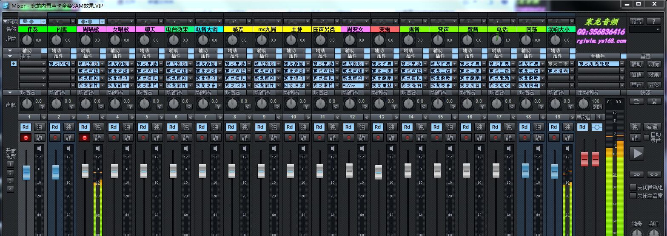
Task: Click the play button in the right panel
Action: coord(637,153)
